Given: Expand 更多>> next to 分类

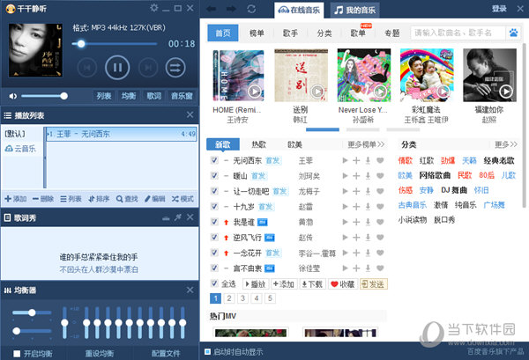Looking at the screenshot, I should click(506, 144).
